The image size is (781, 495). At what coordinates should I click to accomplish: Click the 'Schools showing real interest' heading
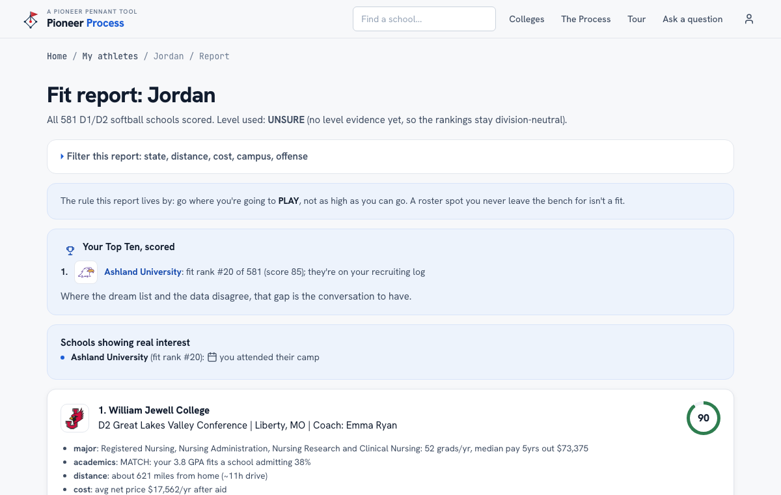(125, 343)
